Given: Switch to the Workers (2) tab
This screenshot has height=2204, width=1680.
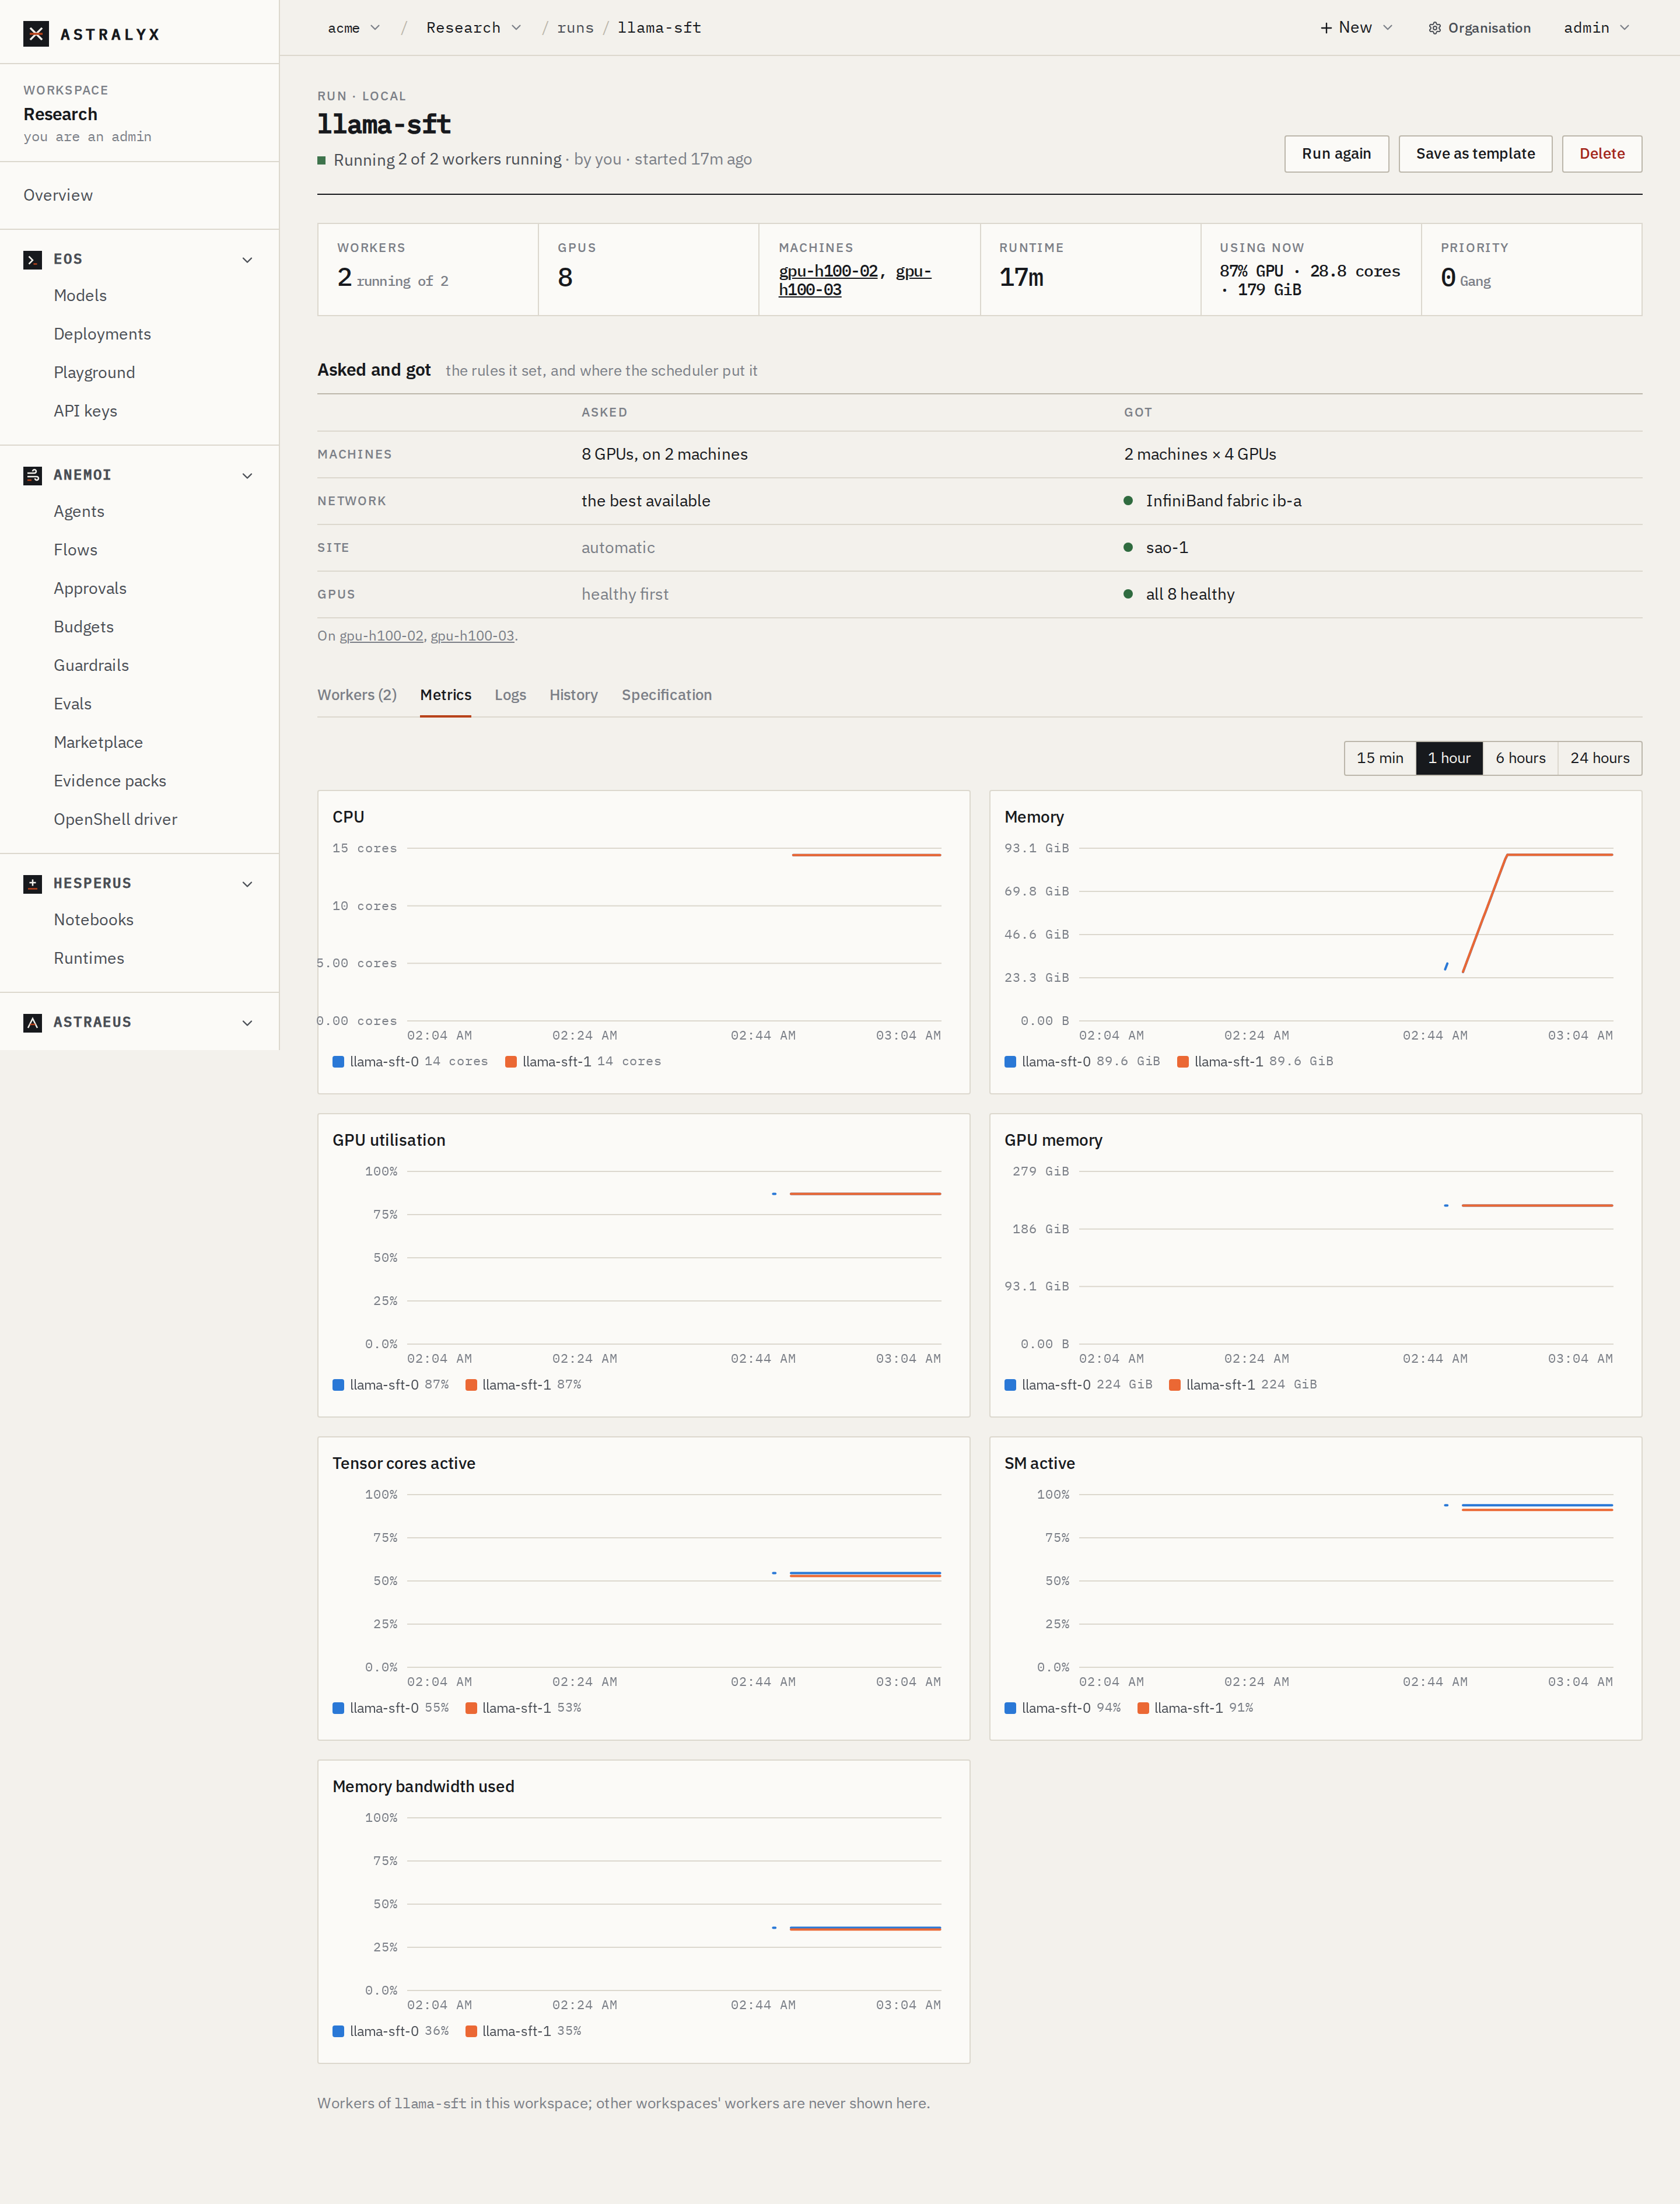Looking at the screenshot, I should click(x=357, y=695).
